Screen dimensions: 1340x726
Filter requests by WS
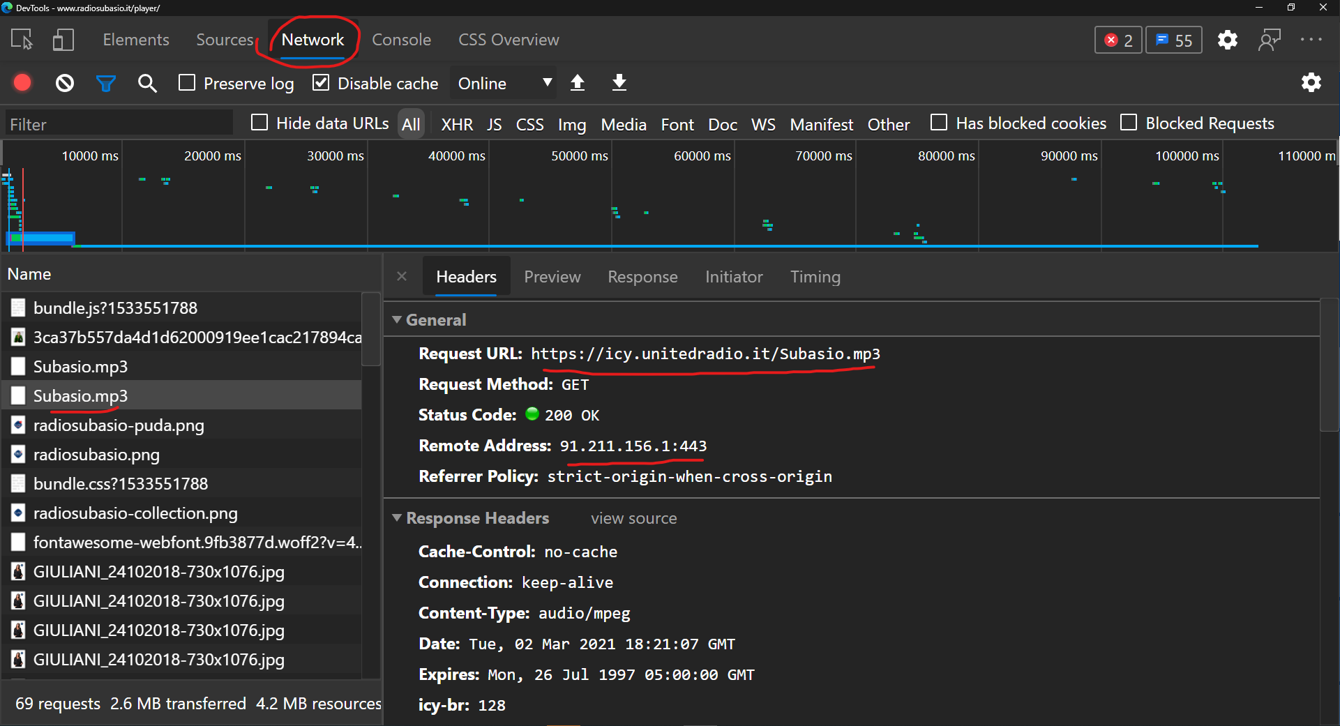point(762,125)
